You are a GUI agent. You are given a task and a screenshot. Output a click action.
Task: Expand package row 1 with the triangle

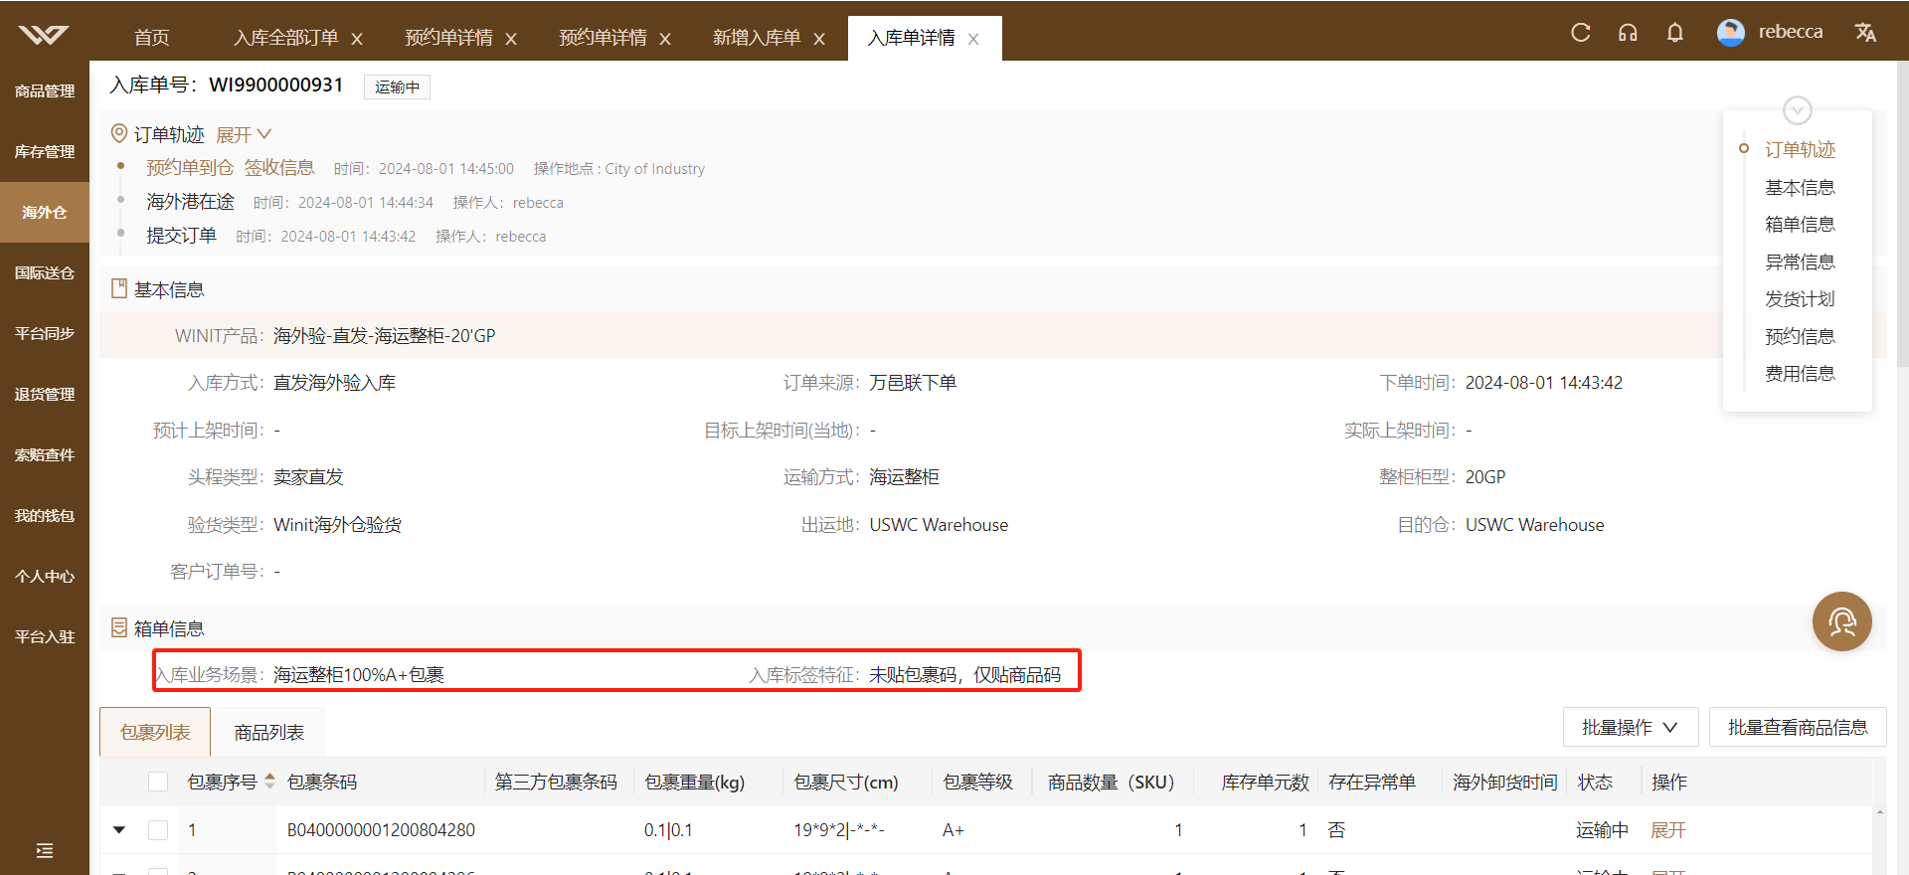[119, 829]
